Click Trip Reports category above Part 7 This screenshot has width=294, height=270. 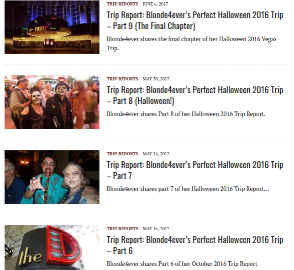pyautogui.click(x=122, y=154)
